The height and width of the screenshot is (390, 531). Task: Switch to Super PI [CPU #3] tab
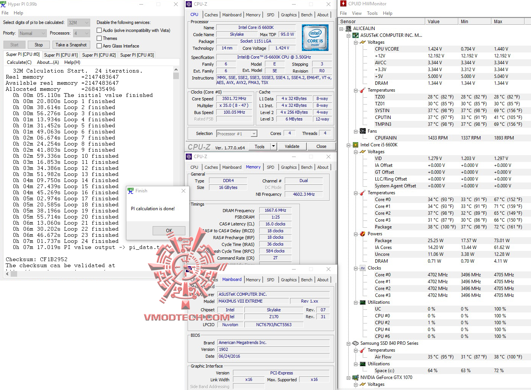click(137, 55)
